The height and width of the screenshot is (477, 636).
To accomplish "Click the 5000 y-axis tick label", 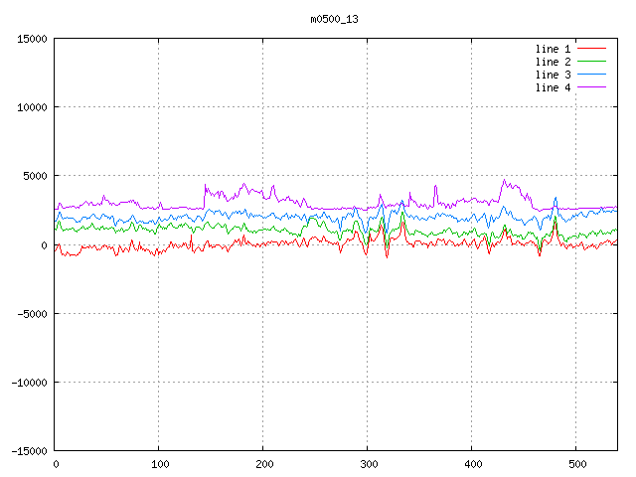I will point(34,176).
